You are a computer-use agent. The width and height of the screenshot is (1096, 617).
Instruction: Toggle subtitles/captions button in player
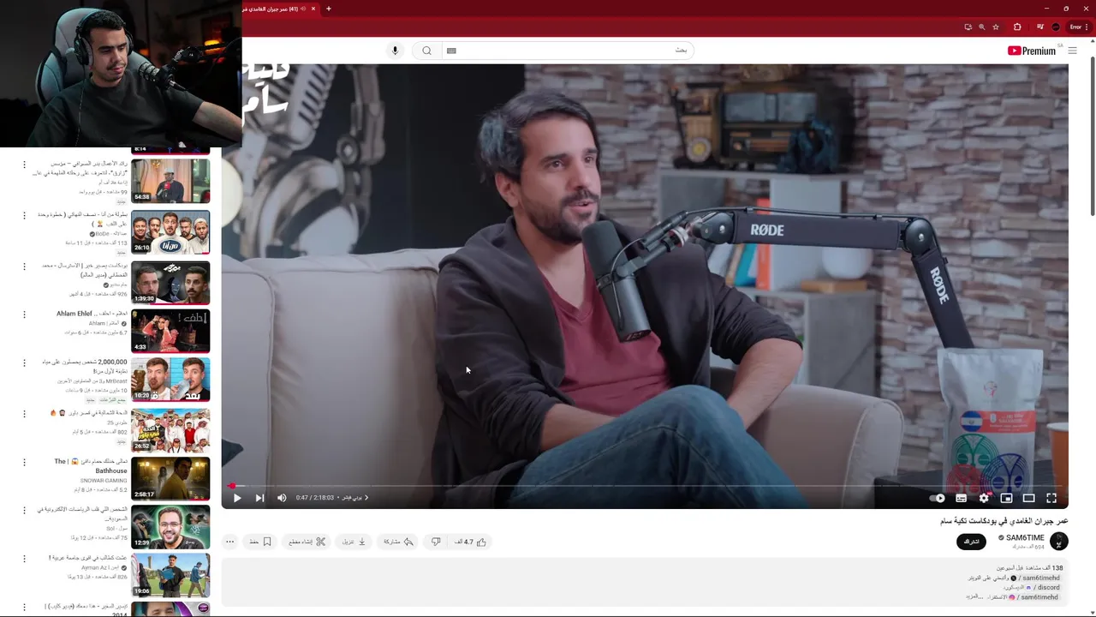(x=961, y=498)
